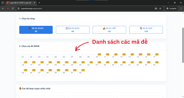184x98 pixels.
Task: Pick VIP test code 28
Action: pyautogui.click(x=105, y=65)
